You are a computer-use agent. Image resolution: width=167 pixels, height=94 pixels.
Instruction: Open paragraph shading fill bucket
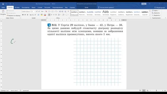tap(63, 15)
